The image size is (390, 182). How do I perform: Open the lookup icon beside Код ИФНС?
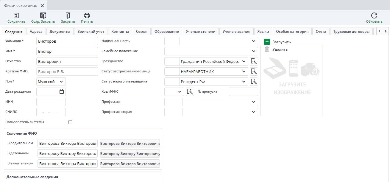(x=190, y=92)
